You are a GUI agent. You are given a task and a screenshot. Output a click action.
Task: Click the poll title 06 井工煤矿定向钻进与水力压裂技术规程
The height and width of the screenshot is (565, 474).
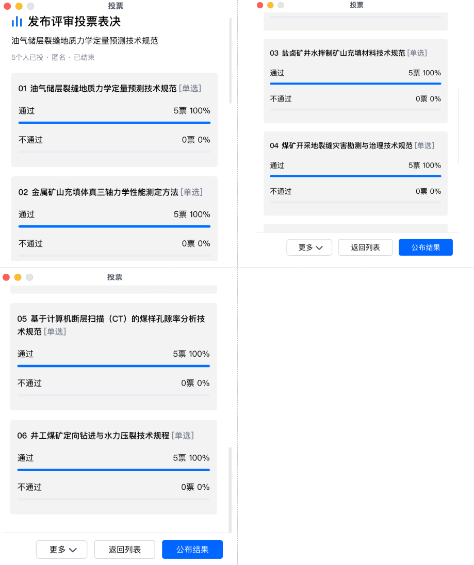click(x=93, y=436)
